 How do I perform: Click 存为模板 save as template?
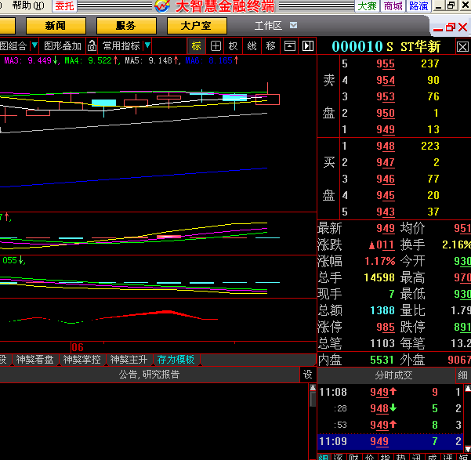tap(176, 360)
